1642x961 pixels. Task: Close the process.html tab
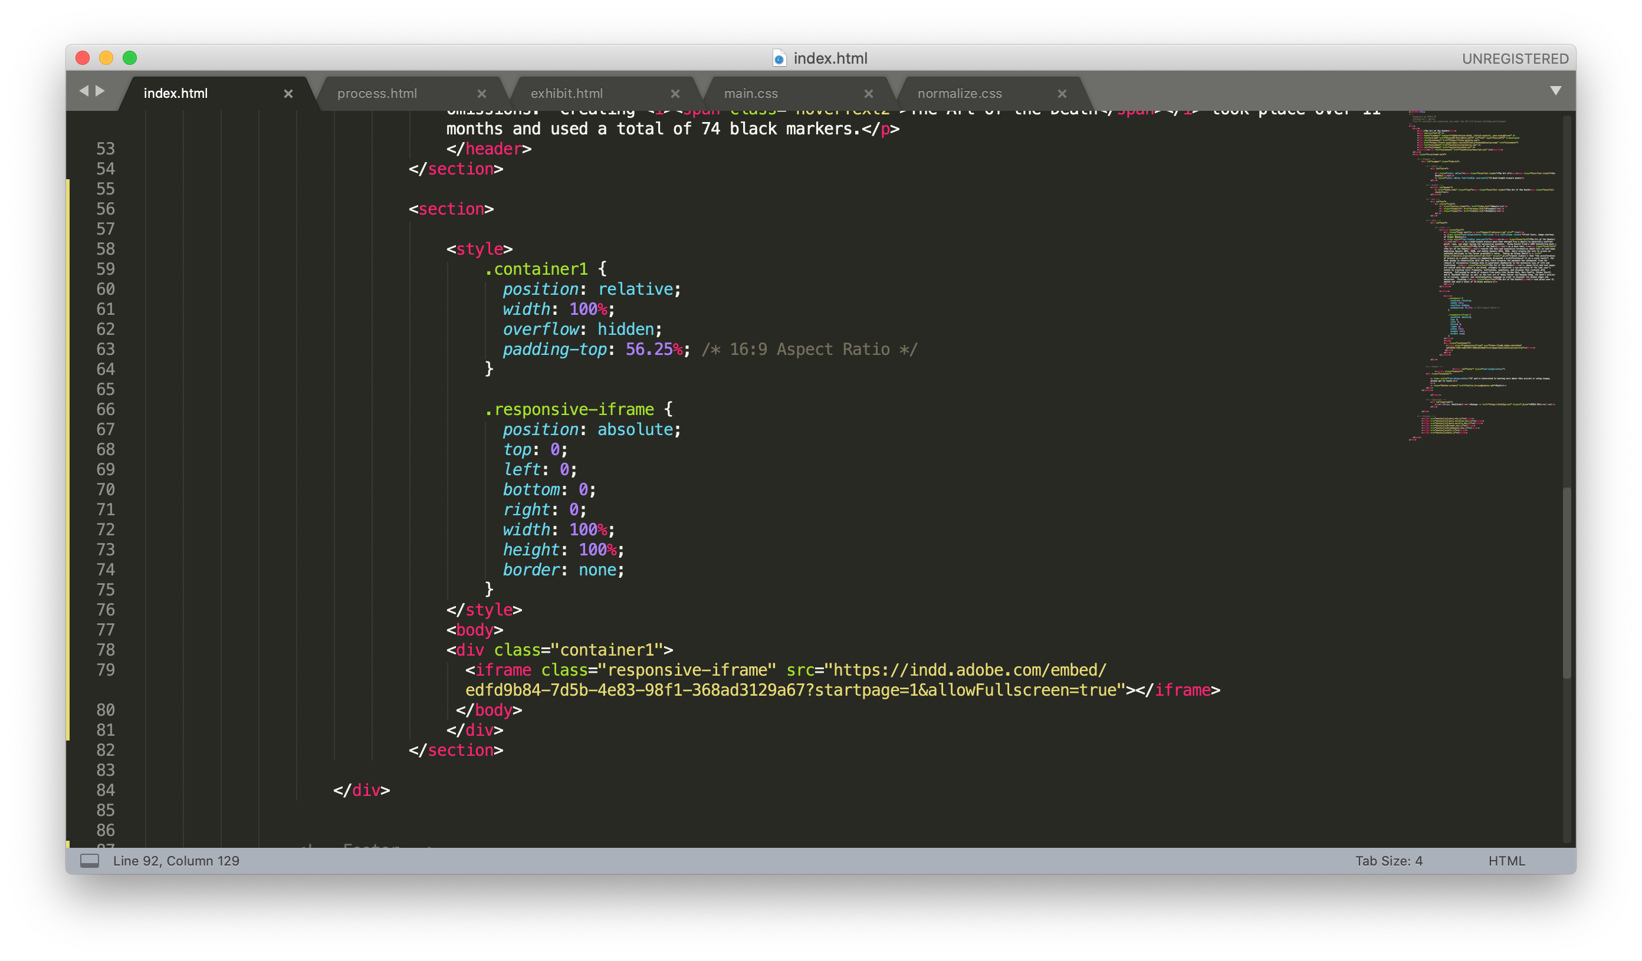(481, 94)
